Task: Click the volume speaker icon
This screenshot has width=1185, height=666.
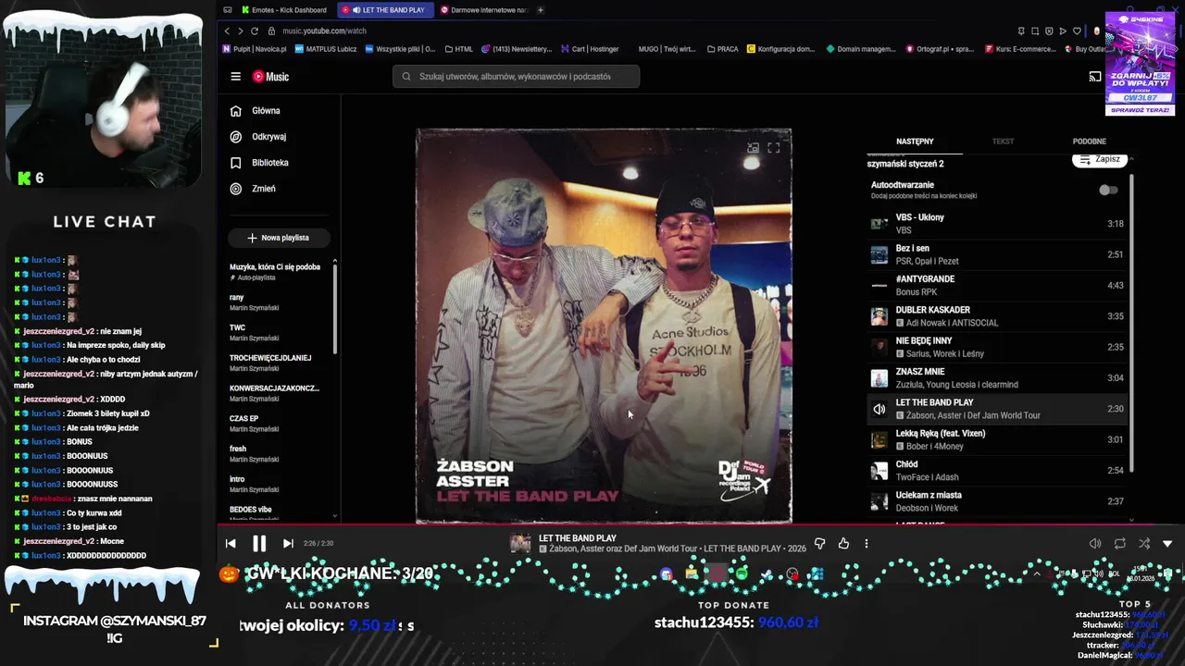Action: [x=1095, y=544]
